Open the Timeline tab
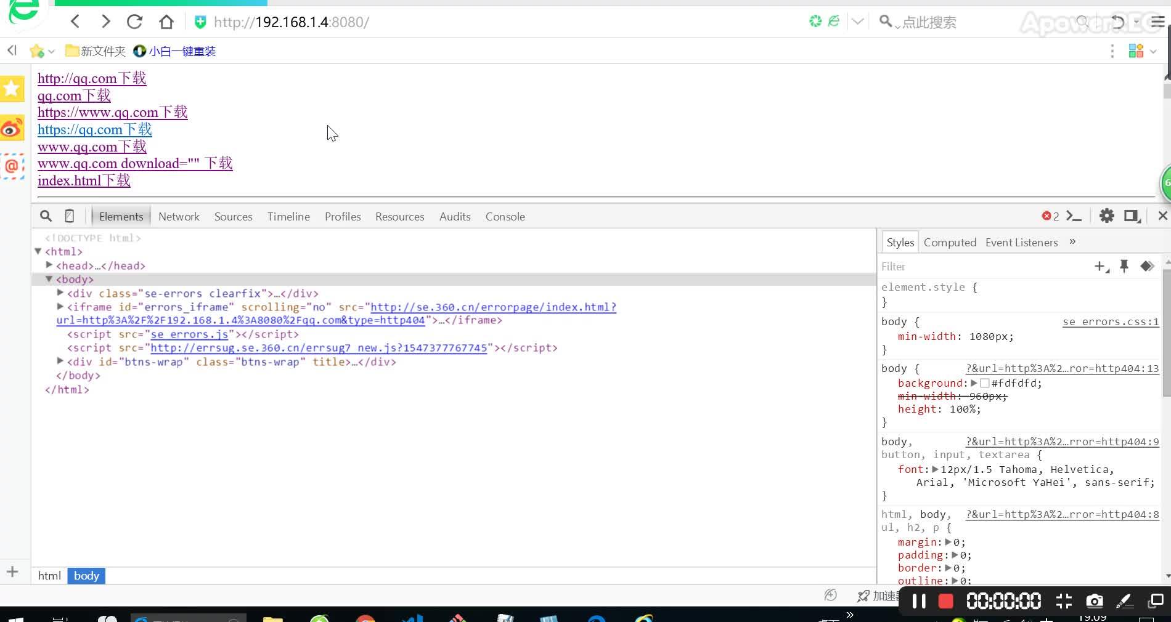Screen dimensions: 1171x622 click(288, 216)
